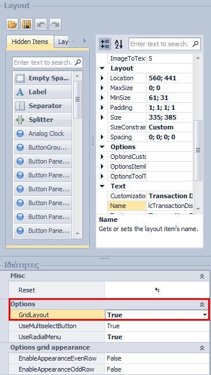Viewport: 211px width, 375px height.
Task: Open the GridLayout value dropdown
Action: pos(205,315)
